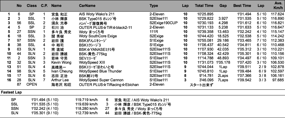Select fastest lap speed "119.719 km/h"
The width and height of the screenshot is (285, 118).
pyautogui.click(x=86, y=100)
